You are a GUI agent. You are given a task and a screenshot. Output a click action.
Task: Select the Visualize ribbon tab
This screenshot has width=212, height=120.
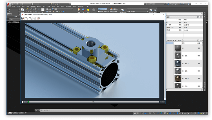click(x=33, y=6)
